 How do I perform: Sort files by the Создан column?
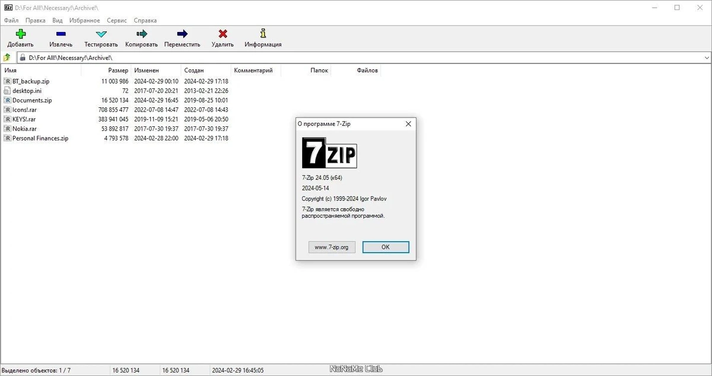206,71
